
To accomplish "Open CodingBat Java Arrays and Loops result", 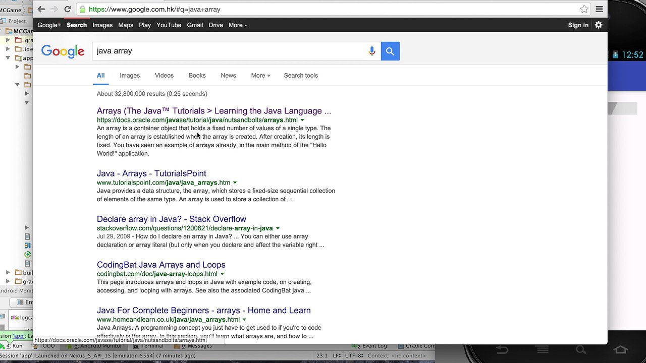I will [161, 265].
